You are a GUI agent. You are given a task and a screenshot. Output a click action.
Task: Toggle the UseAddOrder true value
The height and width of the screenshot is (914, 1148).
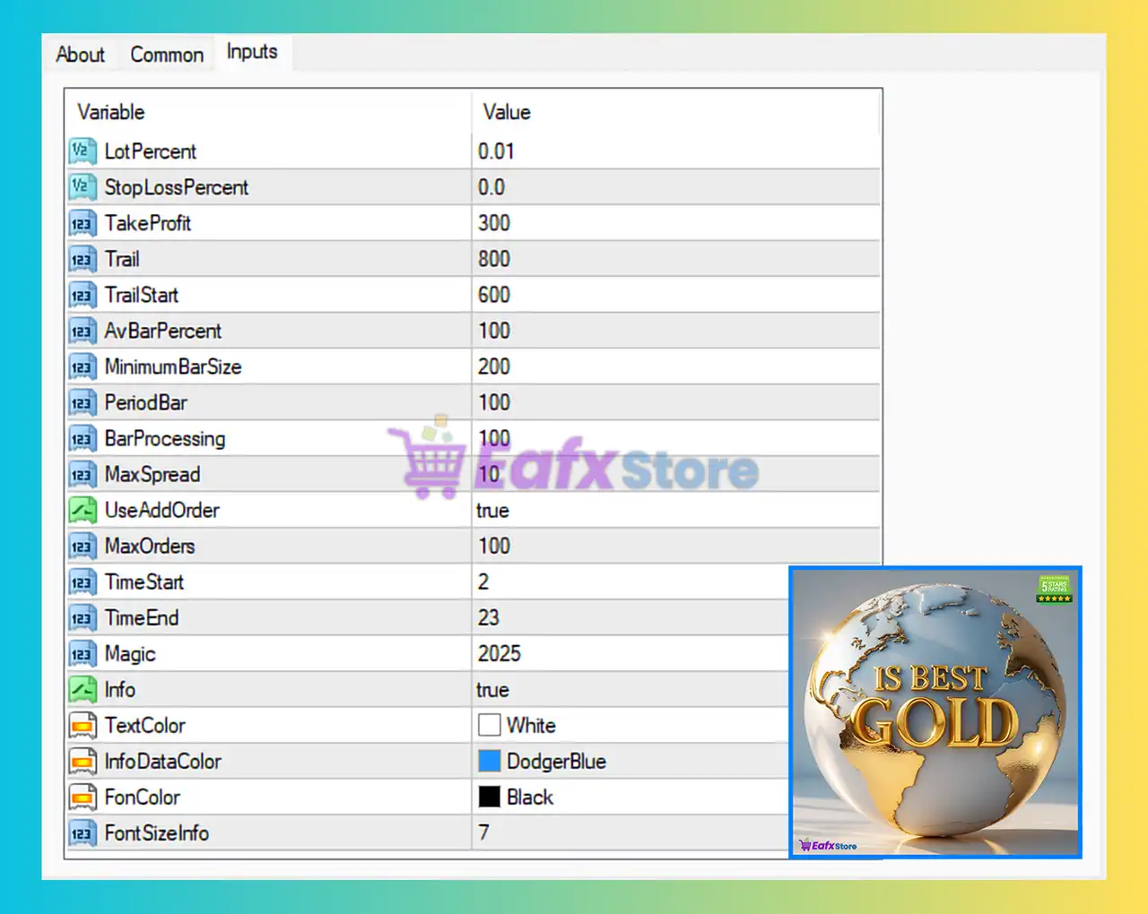[x=492, y=511]
